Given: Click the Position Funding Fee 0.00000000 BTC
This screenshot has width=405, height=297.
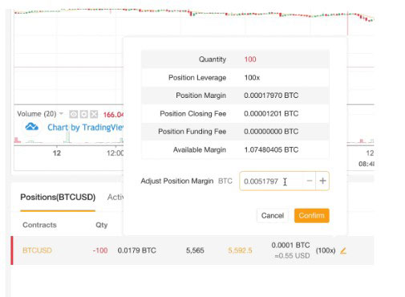Looking at the screenshot, I should pyautogui.click(x=271, y=132).
